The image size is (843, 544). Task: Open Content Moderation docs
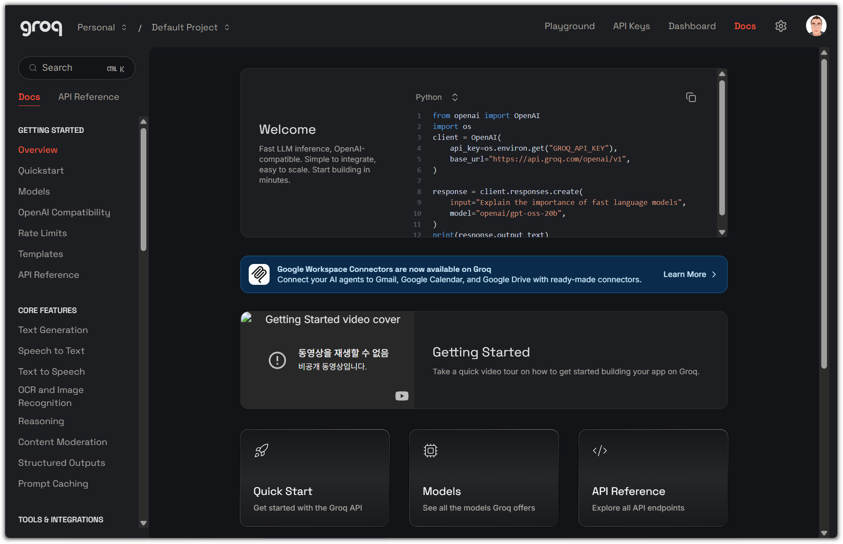[63, 442]
